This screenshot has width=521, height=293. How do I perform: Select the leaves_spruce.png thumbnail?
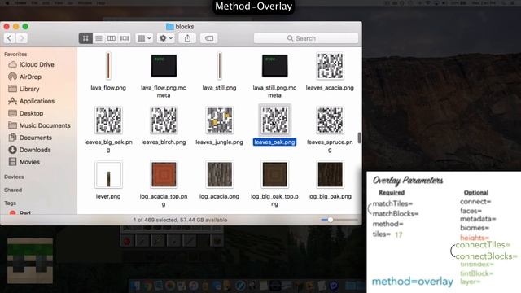(x=330, y=120)
